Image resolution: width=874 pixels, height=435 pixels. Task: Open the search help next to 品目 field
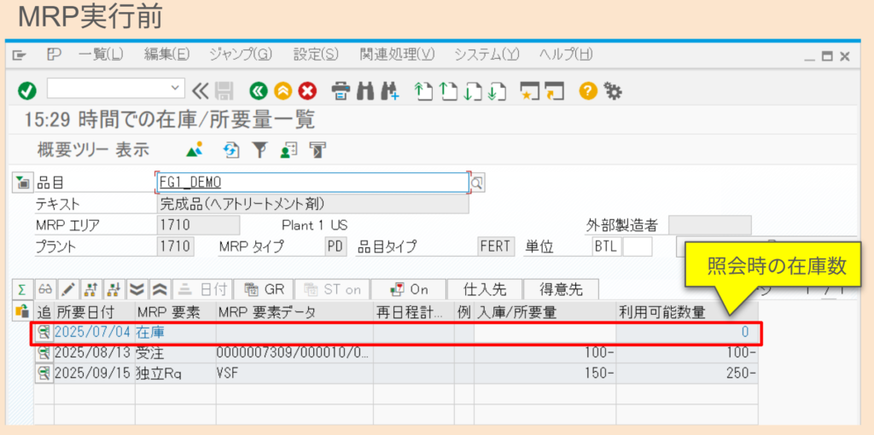point(477,183)
